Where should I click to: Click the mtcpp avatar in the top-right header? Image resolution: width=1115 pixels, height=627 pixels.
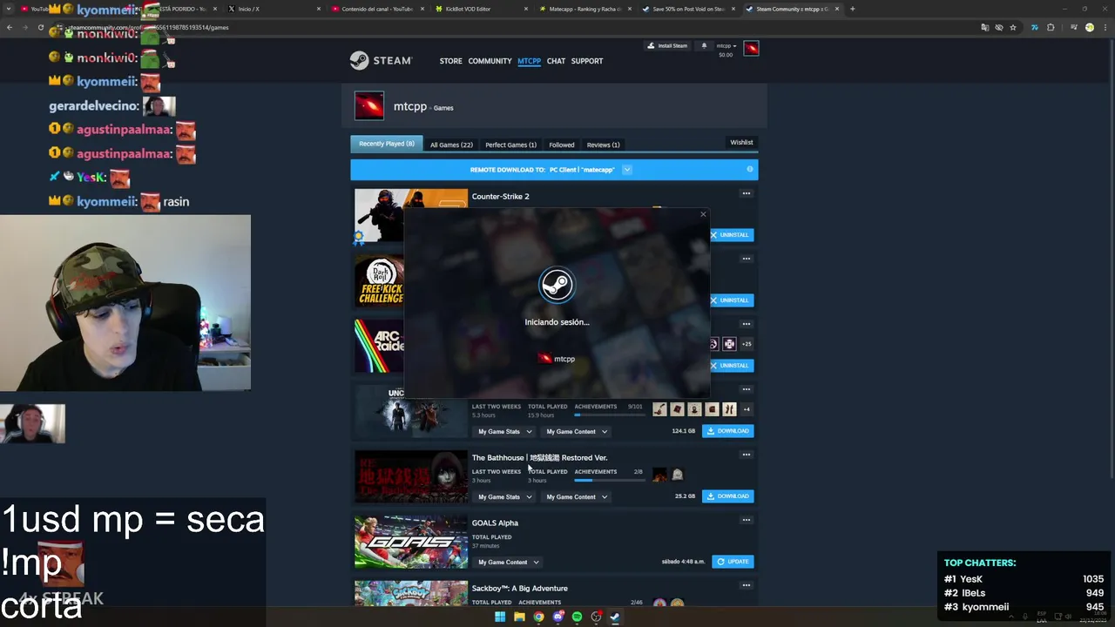(751, 48)
